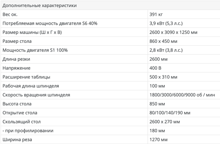
Task: Select the '2600 x 3090 x 1250 мм' value
Action: pyautogui.click(x=173, y=32)
